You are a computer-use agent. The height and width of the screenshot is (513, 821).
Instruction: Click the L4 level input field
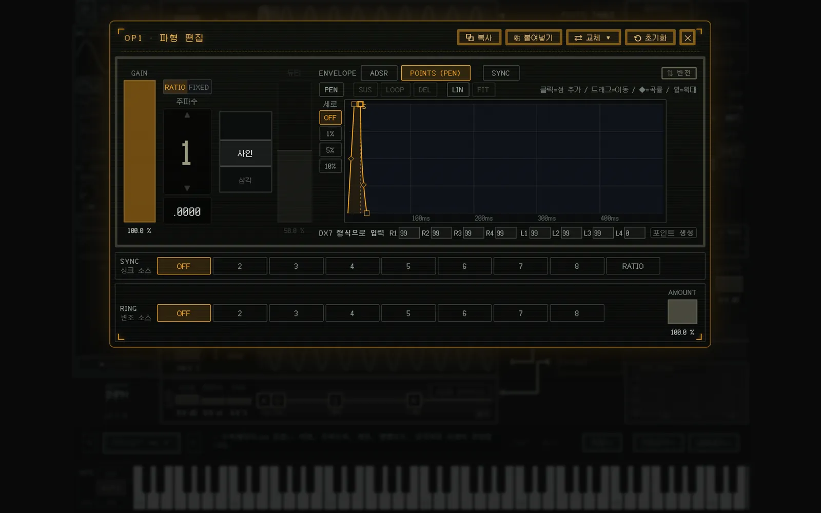click(635, 233)
